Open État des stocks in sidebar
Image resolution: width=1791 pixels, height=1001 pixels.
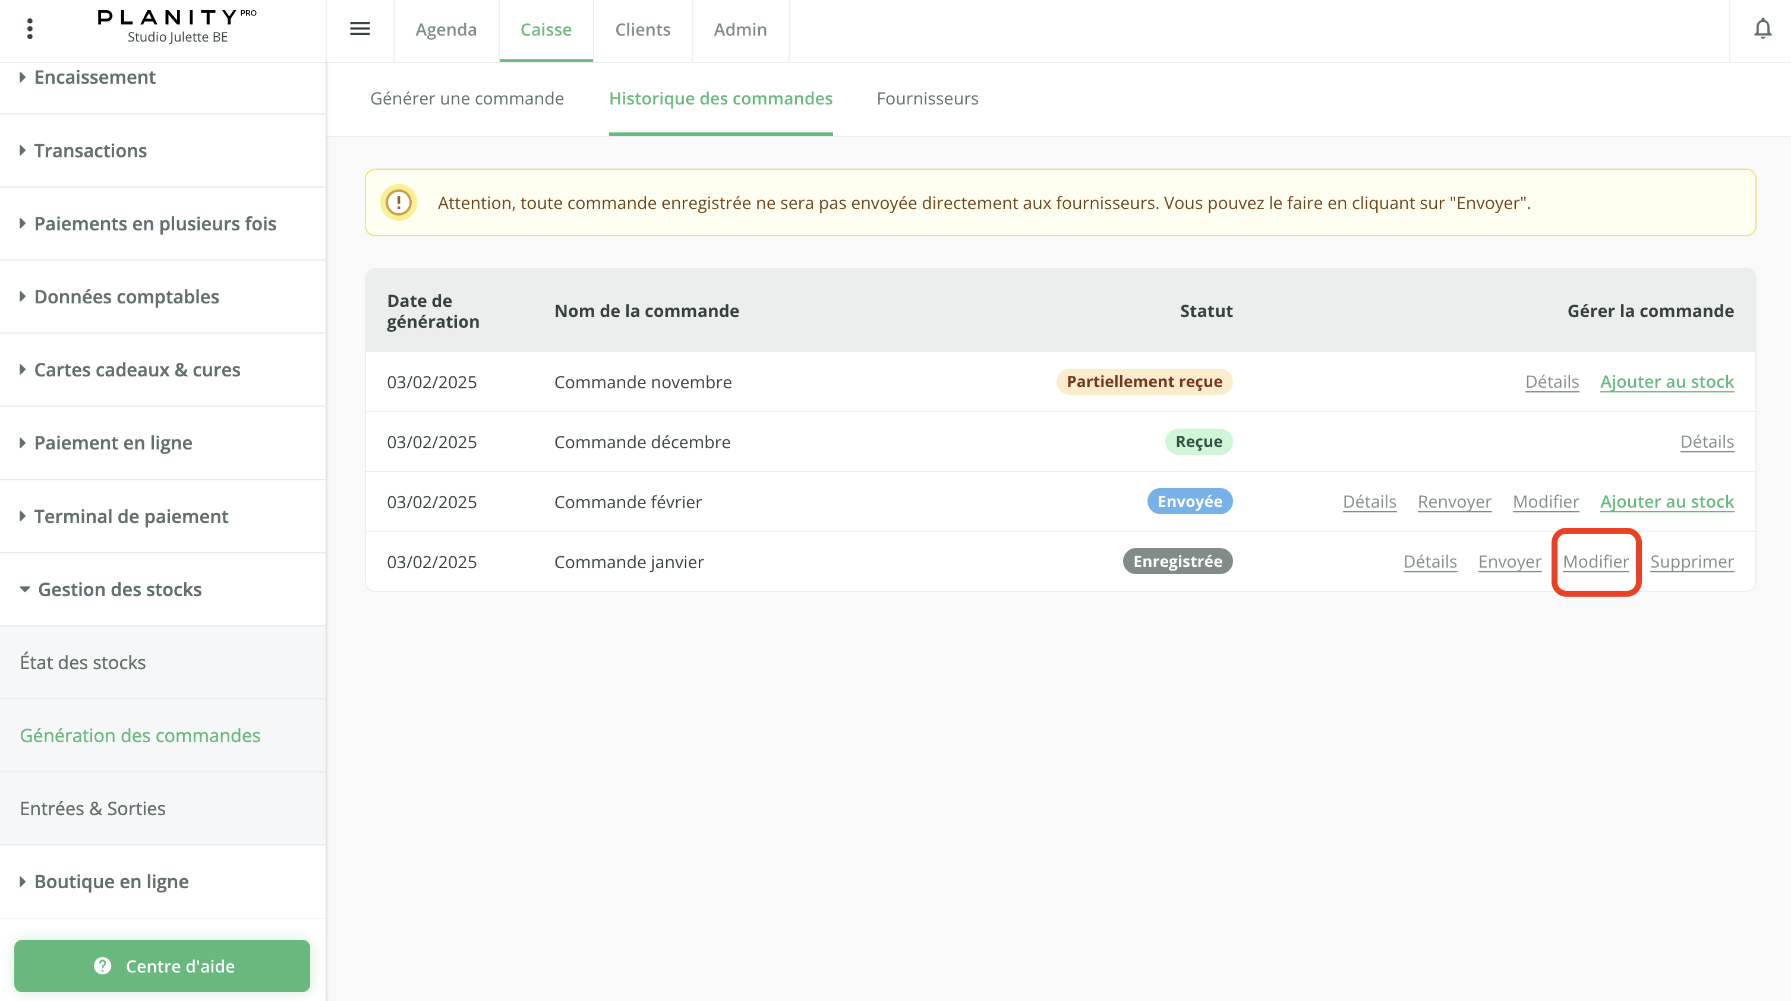pyautogui.click(x=83, y=662)
